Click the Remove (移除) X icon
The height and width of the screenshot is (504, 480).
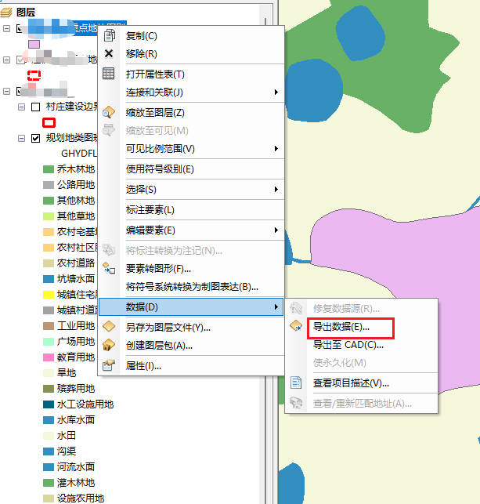pos(109,53)
